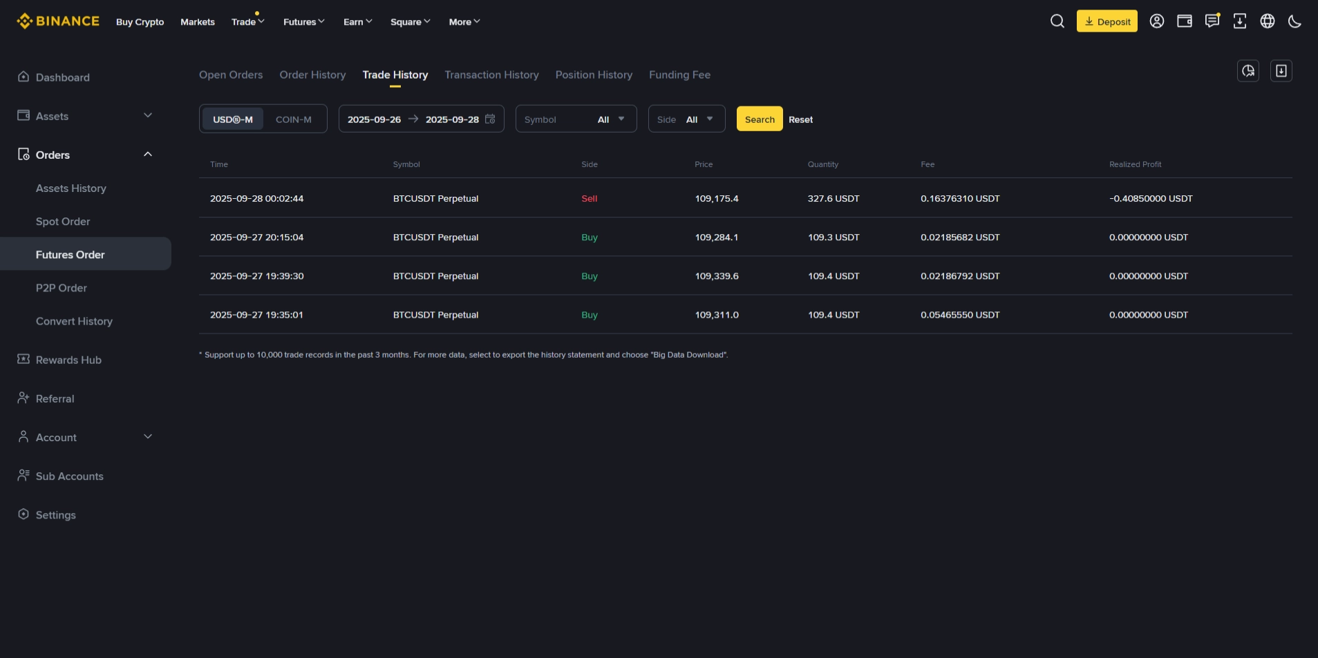Open Markets in top navigation

[x=198, y=21]
